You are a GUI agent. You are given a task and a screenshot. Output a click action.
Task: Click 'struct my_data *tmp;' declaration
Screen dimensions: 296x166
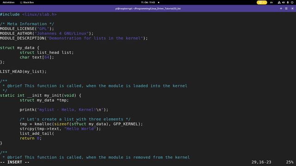coord(44,100)
